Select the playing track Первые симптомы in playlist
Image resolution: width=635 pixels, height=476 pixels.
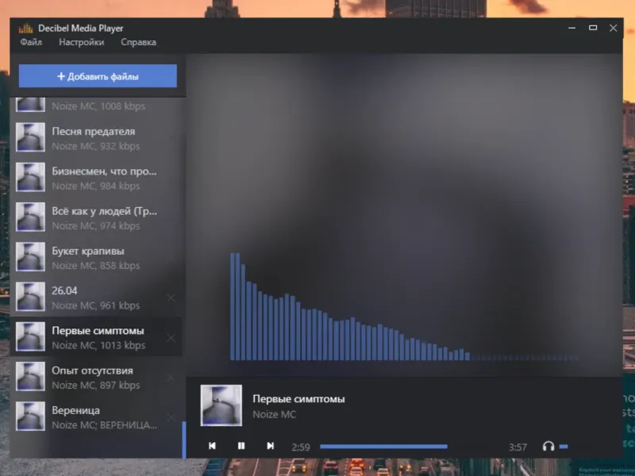96,336
